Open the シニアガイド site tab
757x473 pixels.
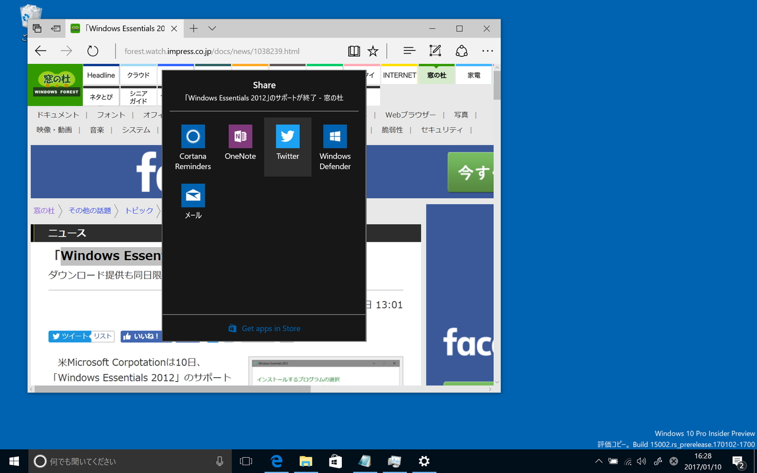tap(138, 97)
